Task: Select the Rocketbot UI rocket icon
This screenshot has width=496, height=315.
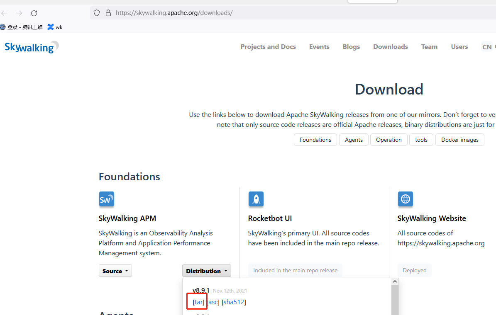Action: pyautogui.click(x=256, y=199)
